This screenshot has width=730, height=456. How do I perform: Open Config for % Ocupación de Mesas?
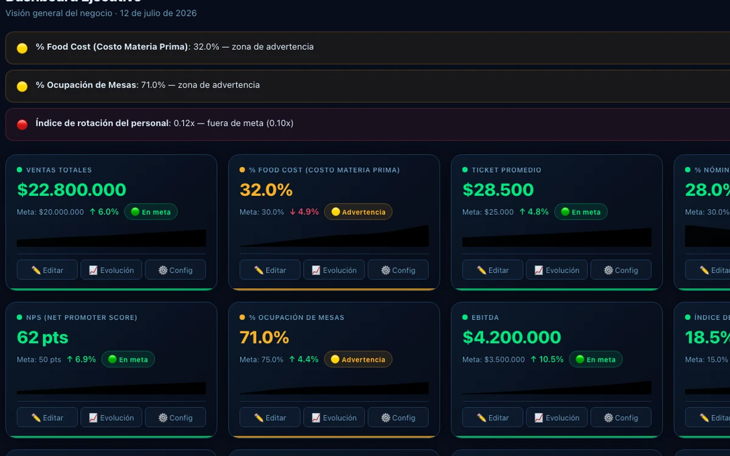point(398,418)
